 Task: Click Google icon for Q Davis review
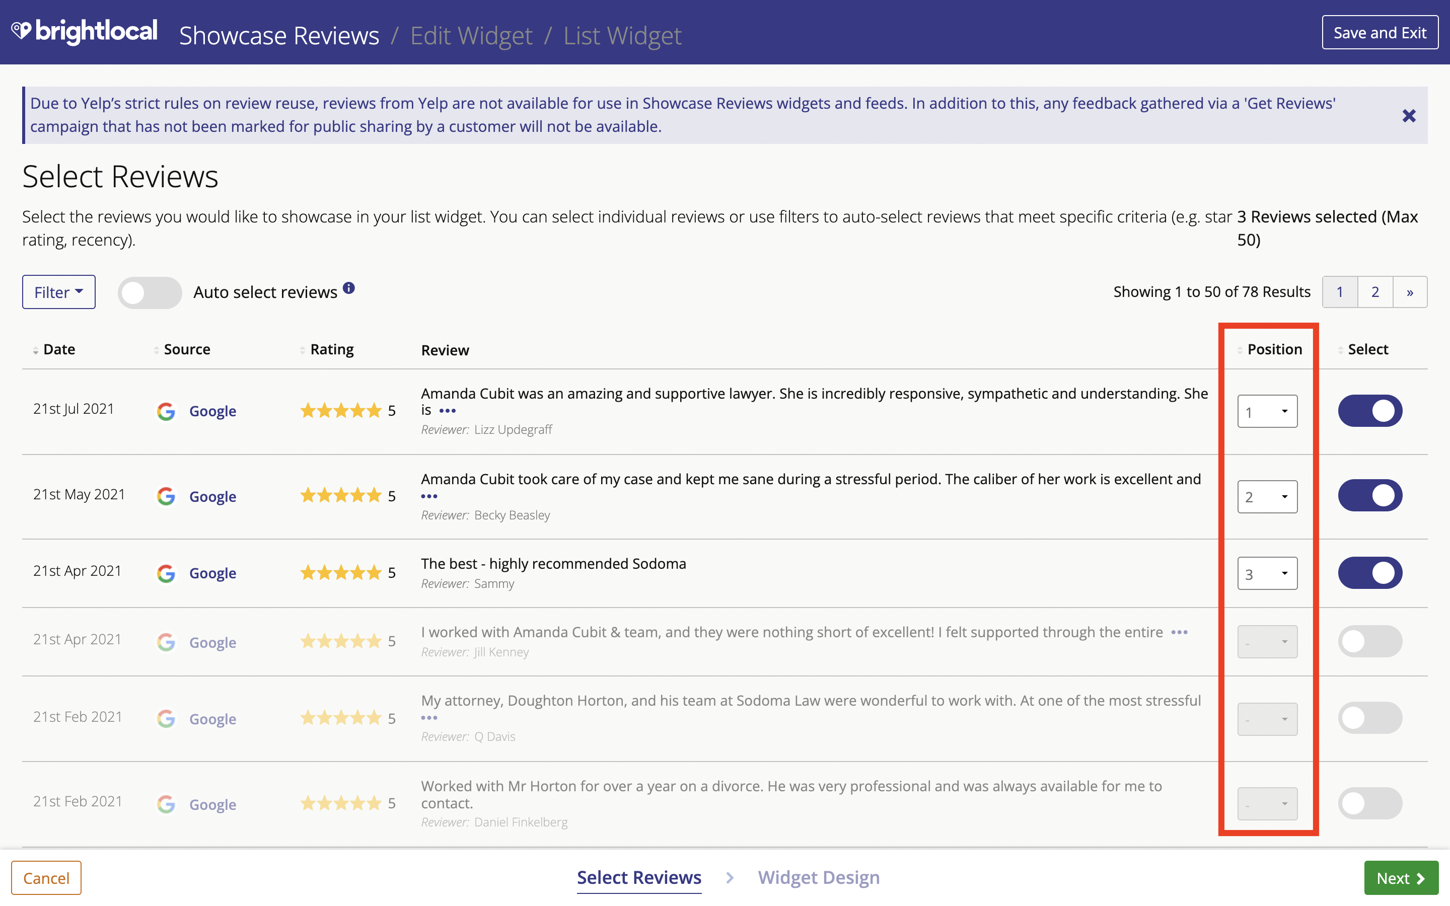coord(166,718)
